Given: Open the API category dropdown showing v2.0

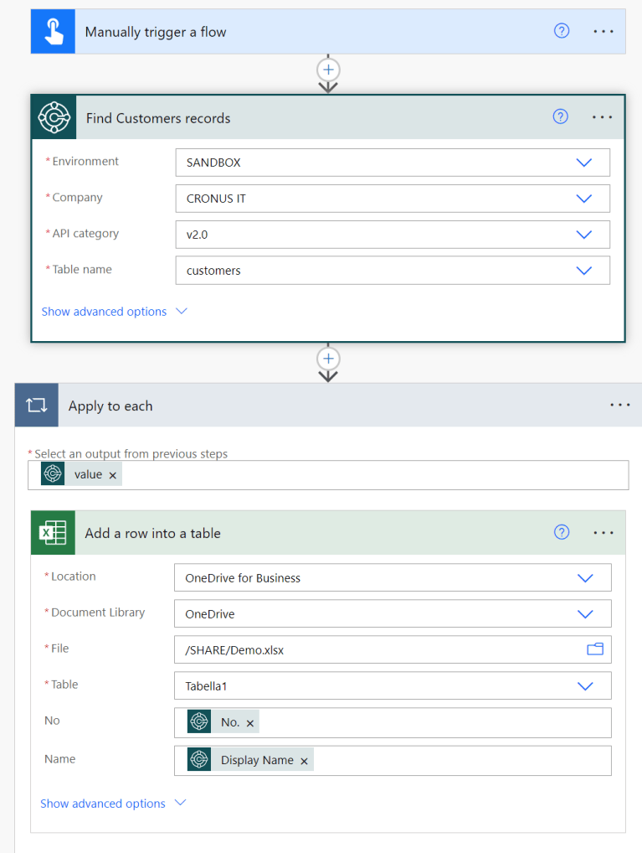Looking at the screenshot, I should point(393,235).
